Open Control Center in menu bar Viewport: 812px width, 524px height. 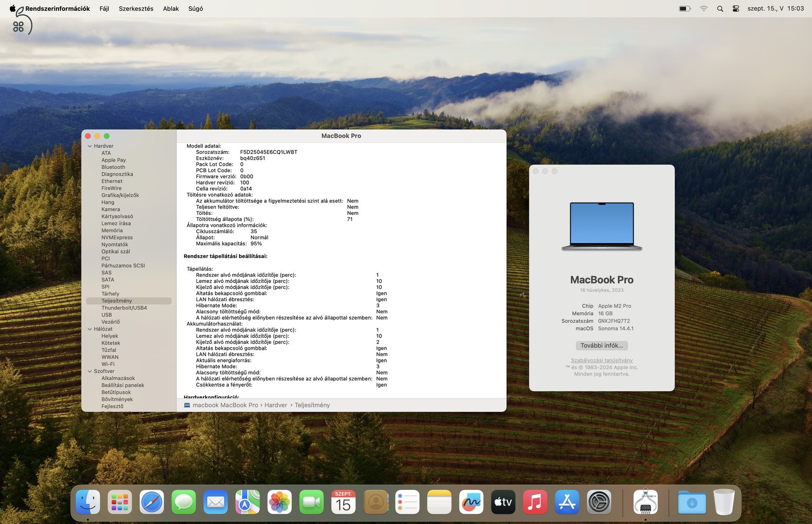pyautogui.click(x=736, y=9)
